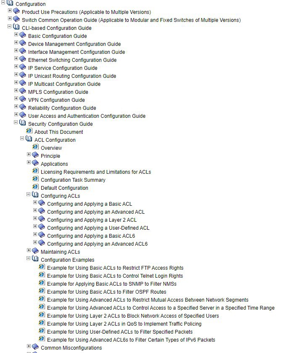Expand Device Management Configuration Guide
This screenshot has height=353, width=291.
tap(16, 42)
